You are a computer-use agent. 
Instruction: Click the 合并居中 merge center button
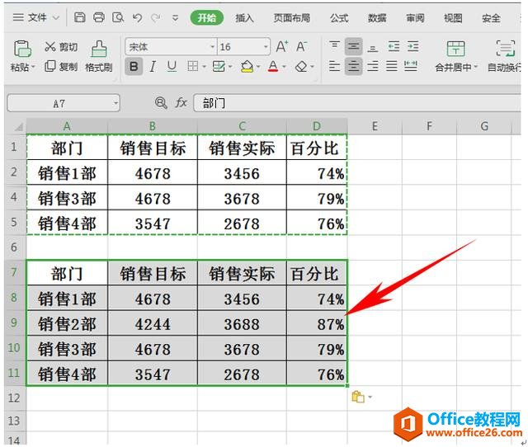coord(456,56)
